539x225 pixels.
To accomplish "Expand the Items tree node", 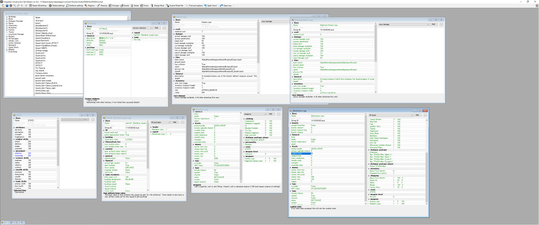I will coord(7,19).
